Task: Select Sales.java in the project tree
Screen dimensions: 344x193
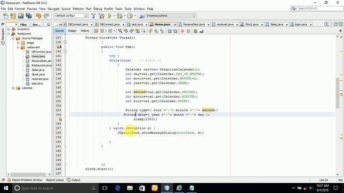Action: [38, 70]
